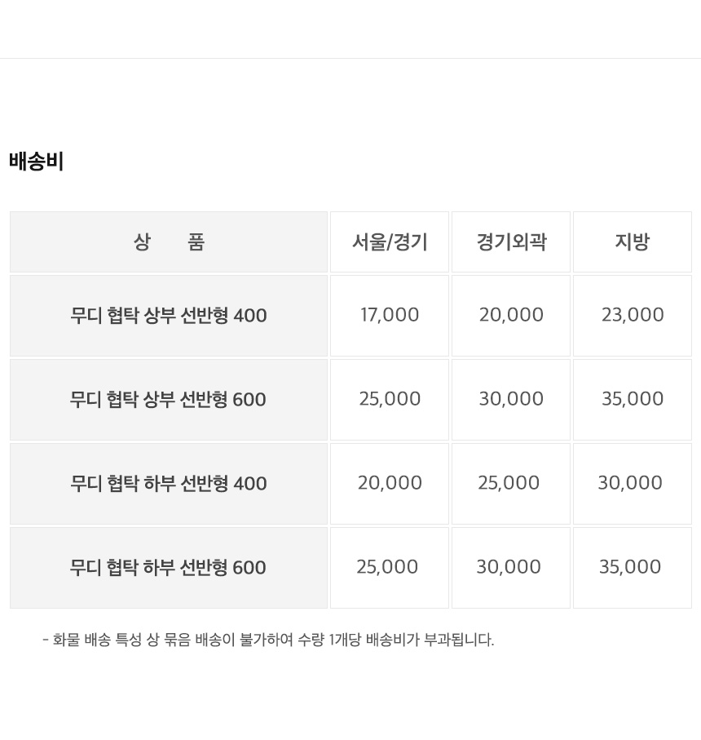Select the 무디 협탁 하부 선반형 400 row label
Image resolution: width=701 pixels, height=740 pixels.
pyautogui.click(x=169, y=484)
